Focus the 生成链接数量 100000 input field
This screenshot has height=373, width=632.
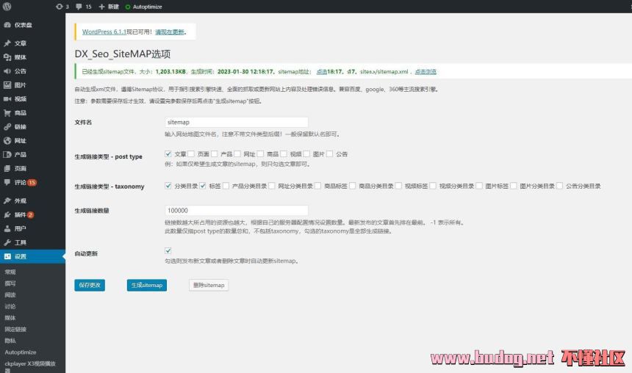coord(237,211)
